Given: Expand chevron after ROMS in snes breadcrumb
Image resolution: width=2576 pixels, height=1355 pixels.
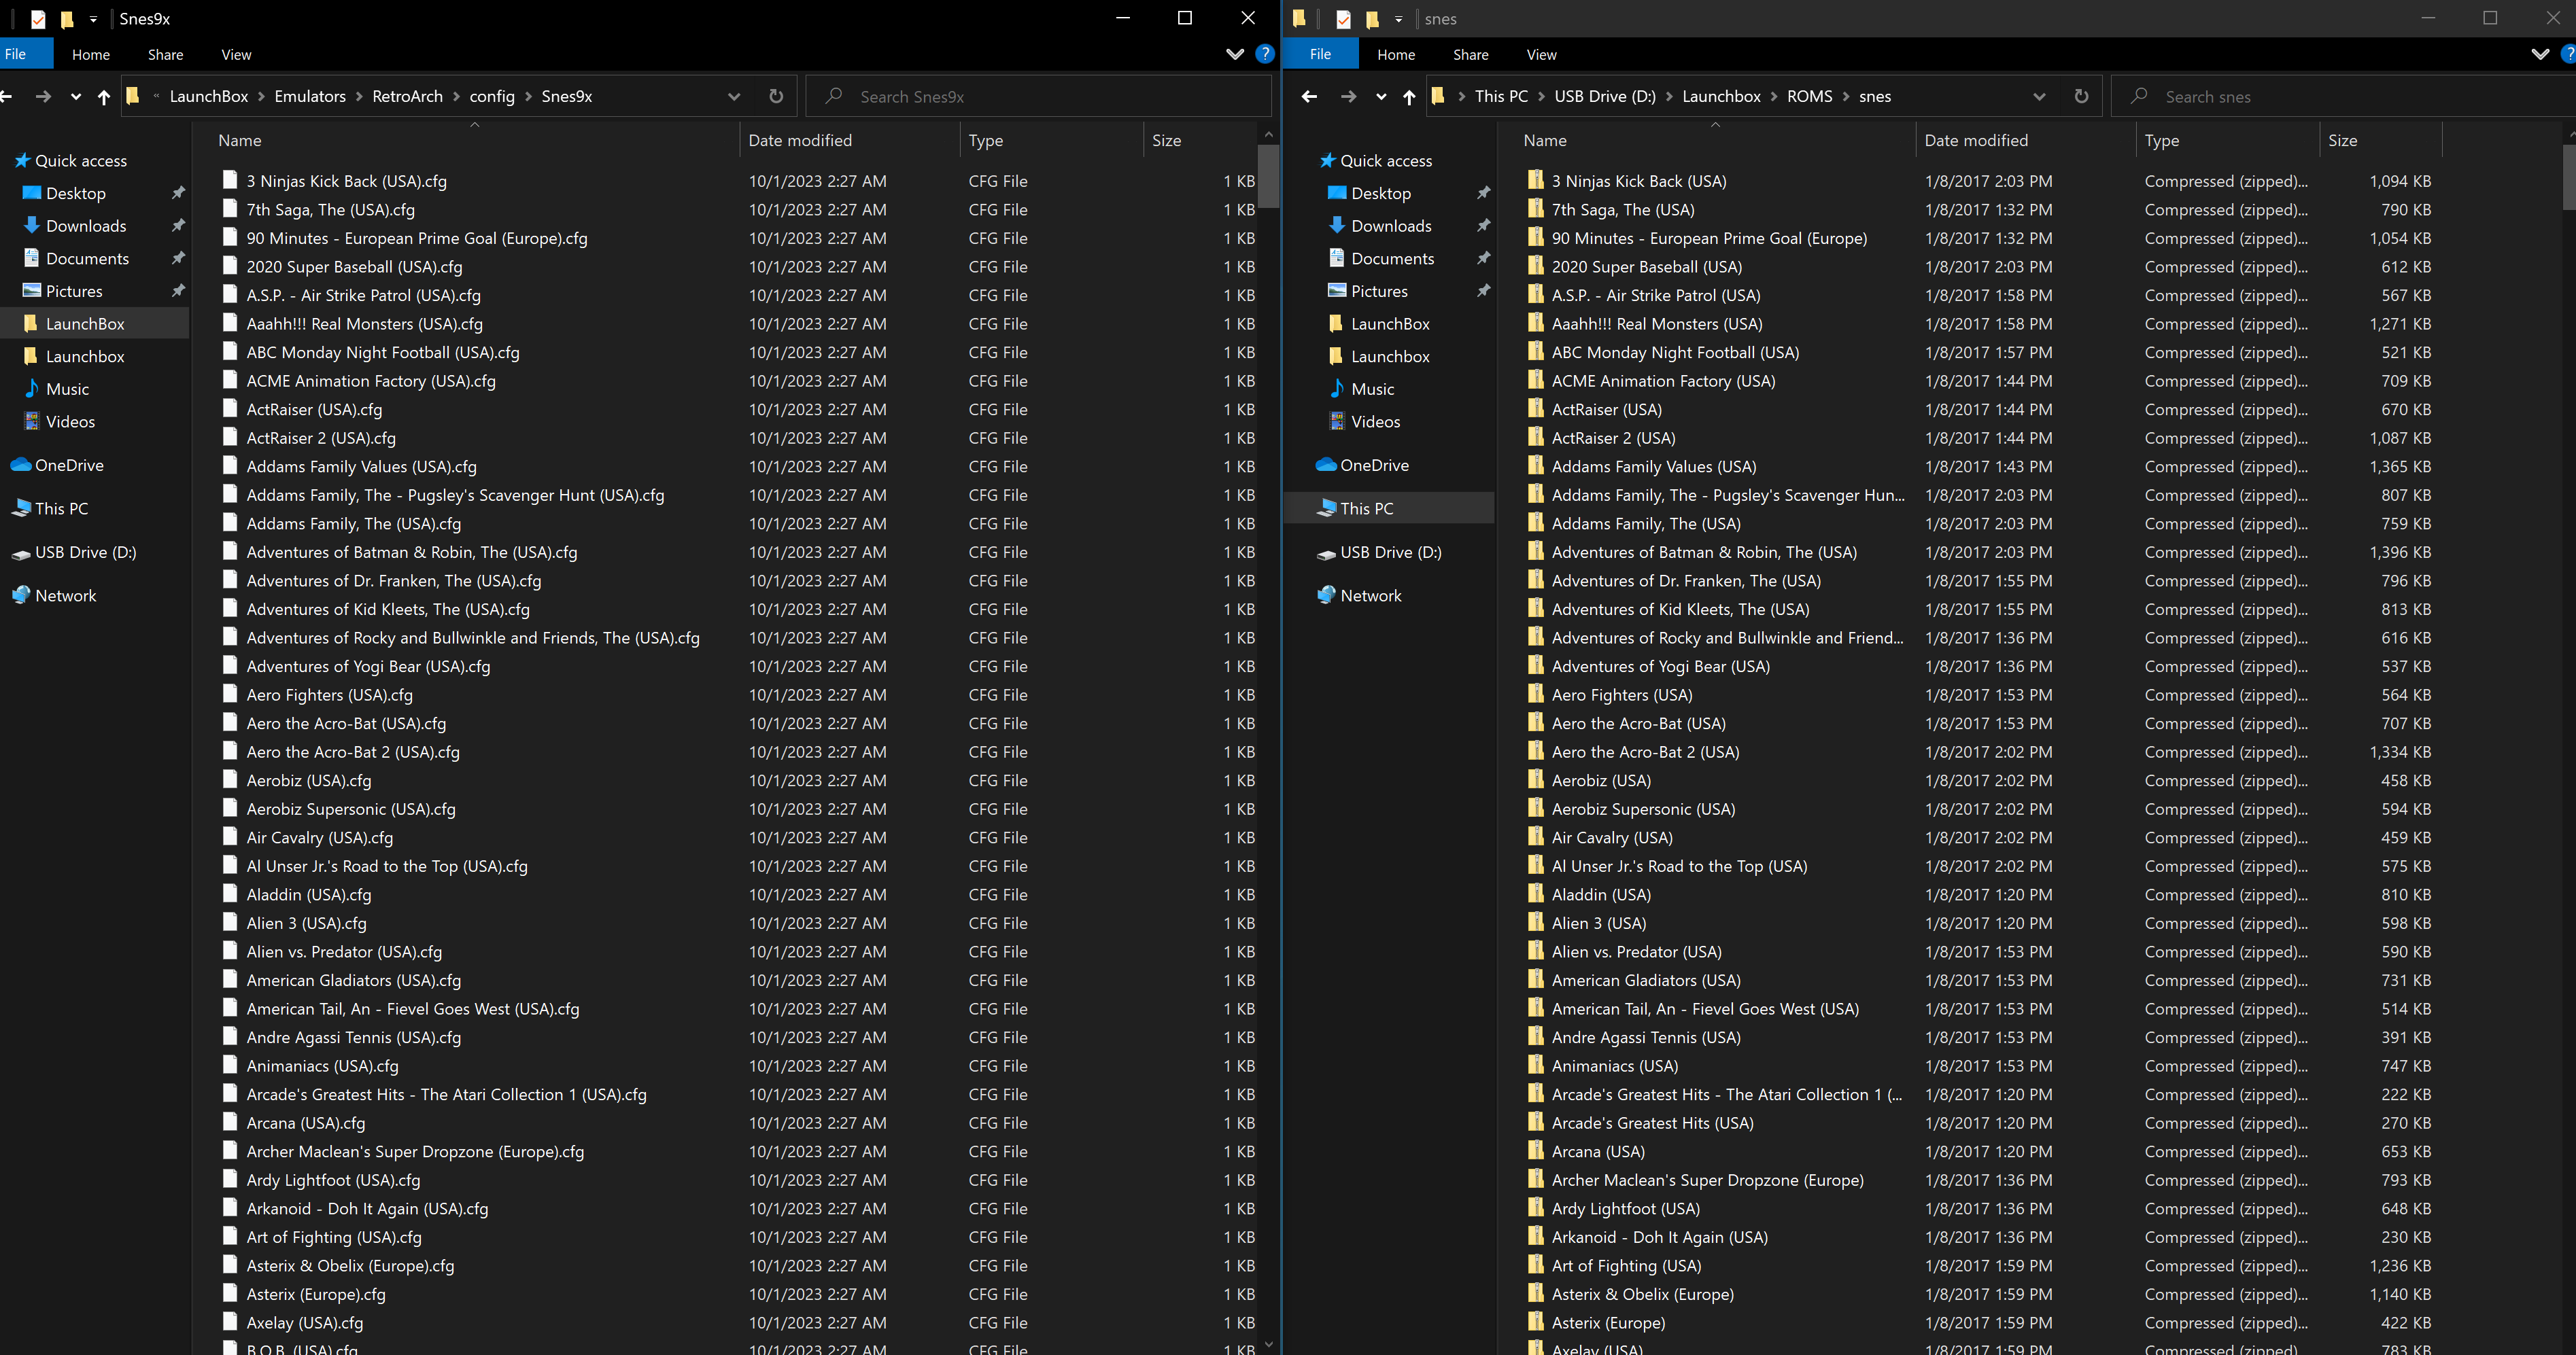Looking at the screenshot, I should pyautogui.click(x=1845, y=97).
